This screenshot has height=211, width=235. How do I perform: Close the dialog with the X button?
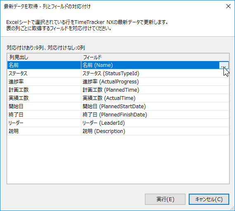[228, 6]
